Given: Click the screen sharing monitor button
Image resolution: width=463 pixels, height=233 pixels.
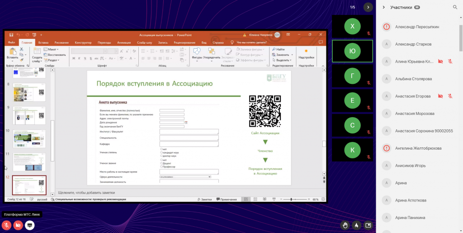Looking at the screenshot, I should tap(29, 225).
